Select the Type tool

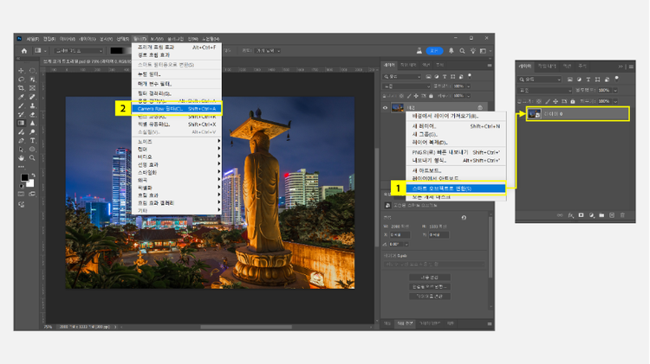32,140
